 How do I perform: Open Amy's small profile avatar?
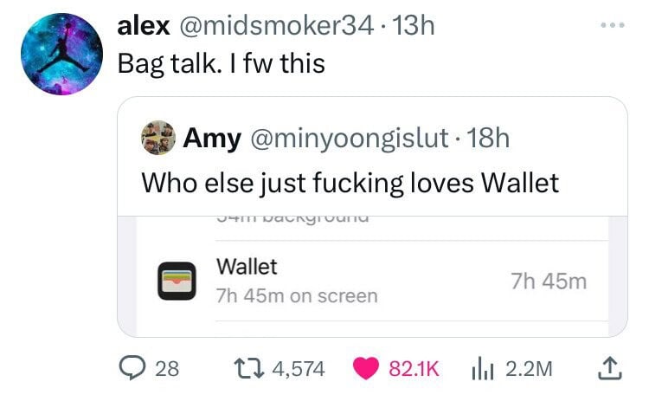tap(158, 138)
